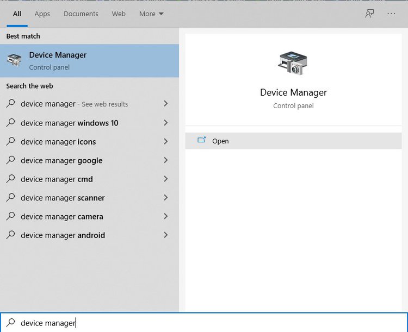The width and height of the screenshot is (408, 332).
Task: Expand arrow for 'device manager google'
Action: click(166, 160)
